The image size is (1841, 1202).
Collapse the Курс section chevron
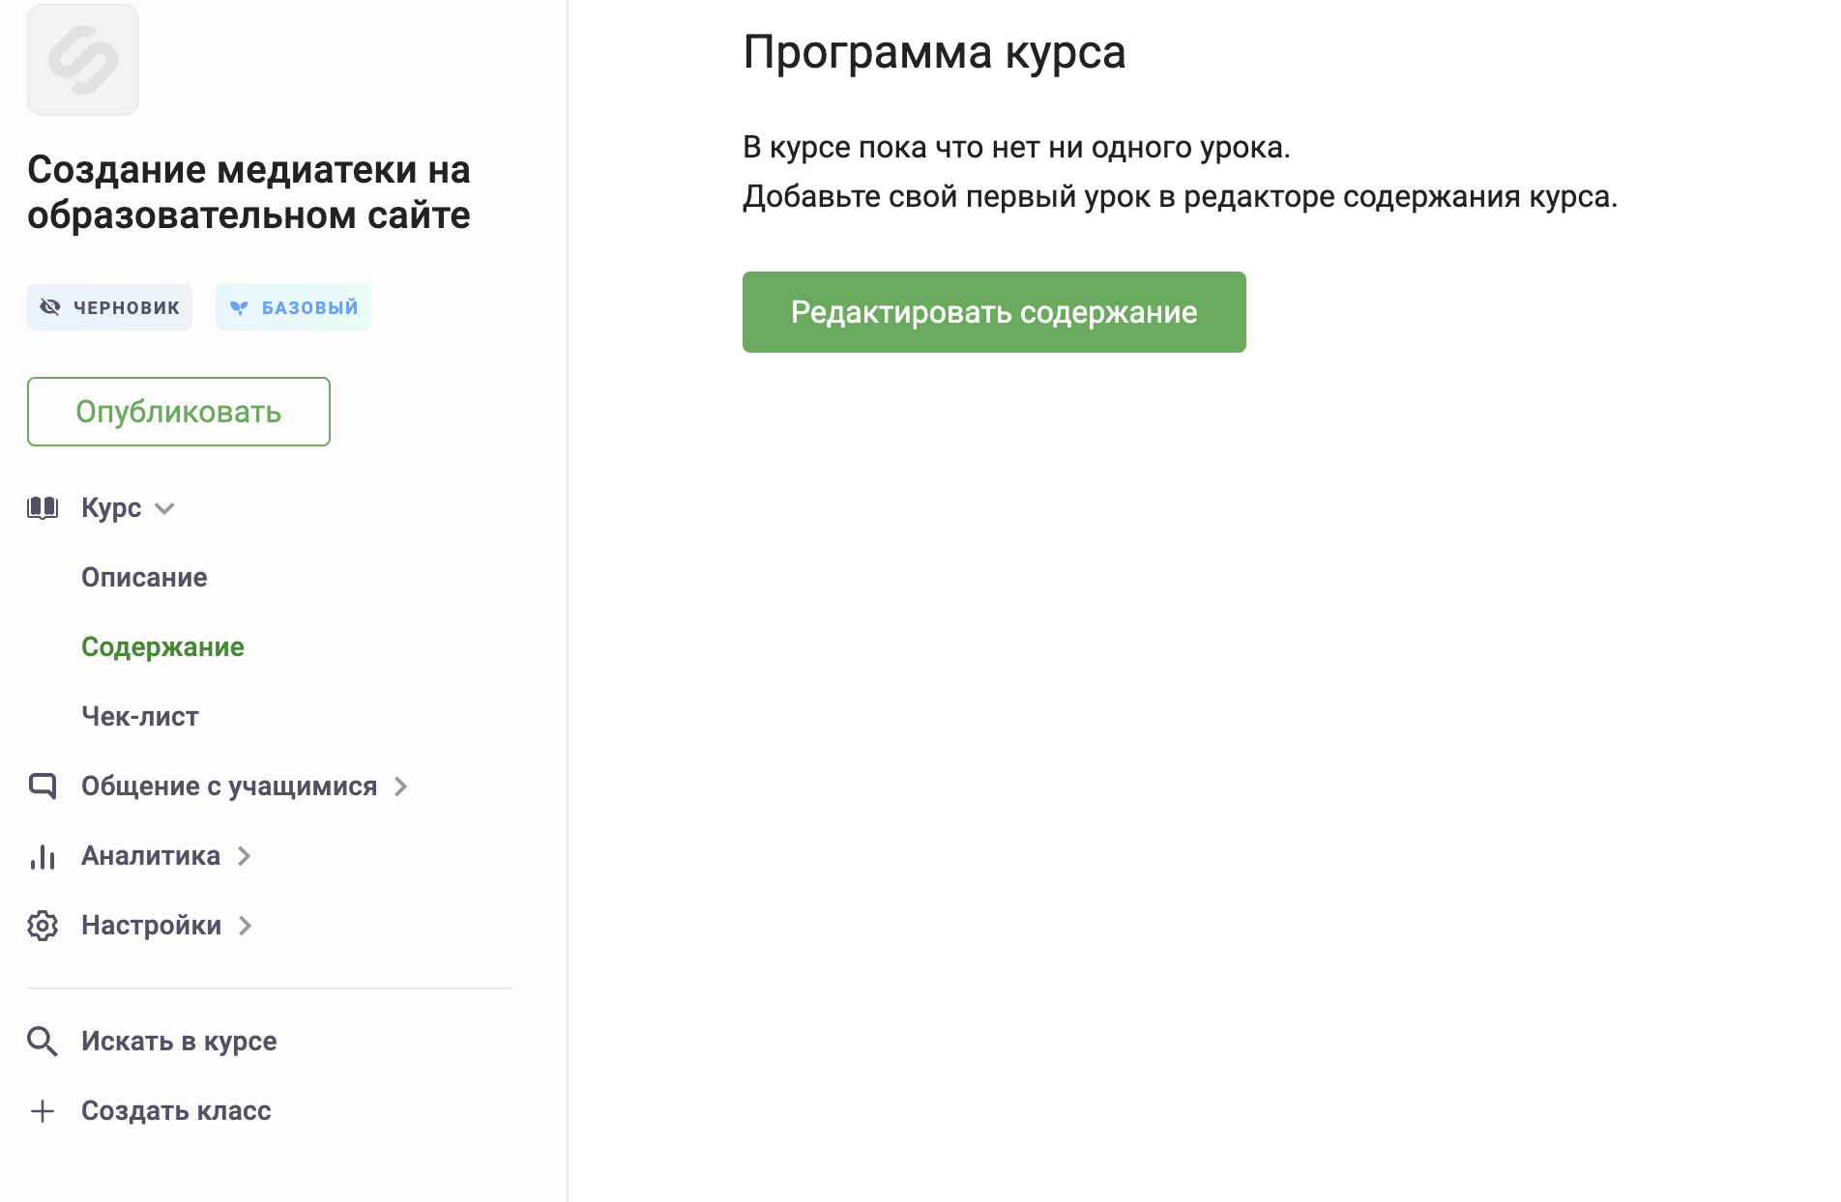(x=164, y=509)
